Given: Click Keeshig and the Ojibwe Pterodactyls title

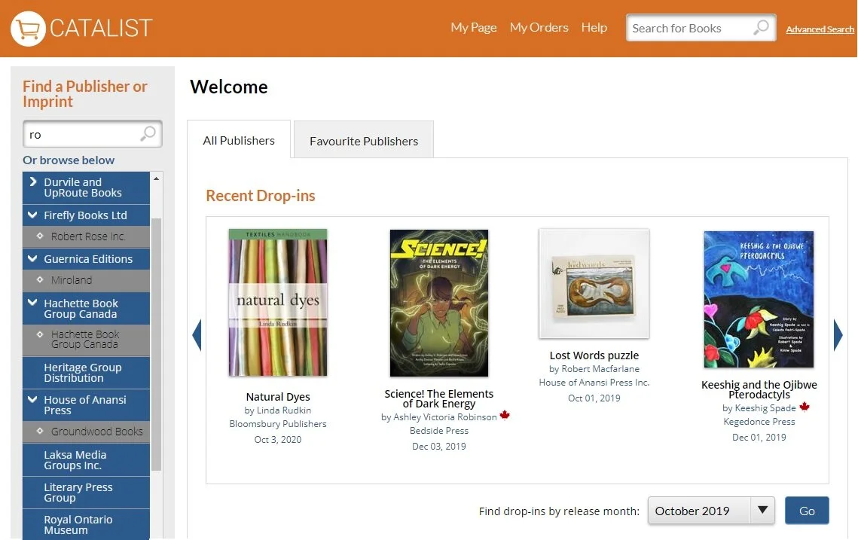Looking at the screenshot, I should pyautogui.click(x=759, y=389).
